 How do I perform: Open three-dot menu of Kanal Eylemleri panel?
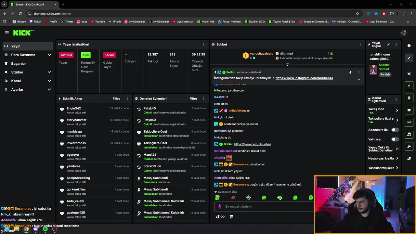click(396, 99)
